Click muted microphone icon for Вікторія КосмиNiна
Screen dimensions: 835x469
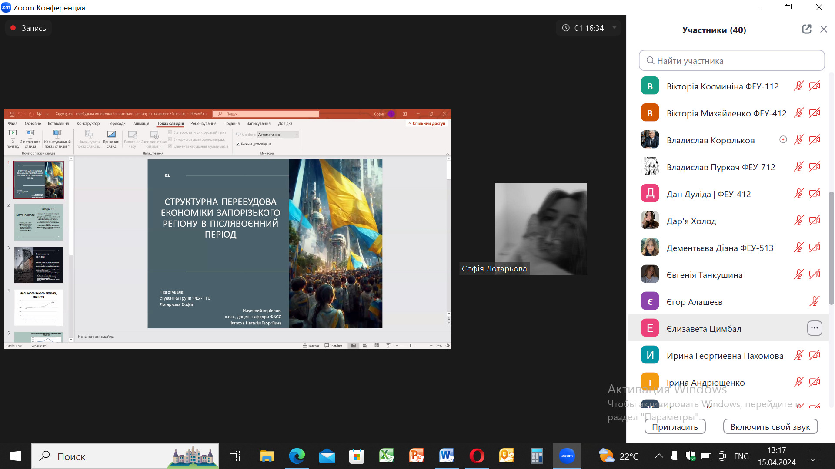[x=798, y=86]
